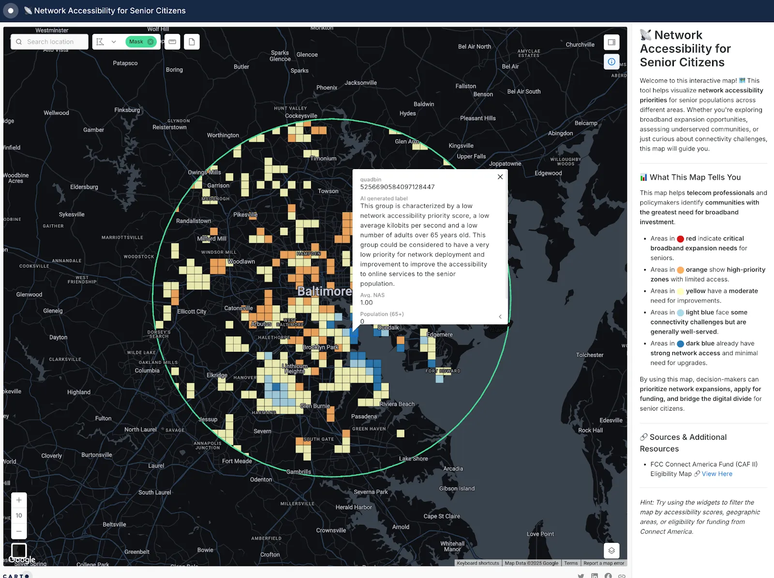Close the quadbin info popup
This screenshot has width=774, height=578.
[500, 177]
